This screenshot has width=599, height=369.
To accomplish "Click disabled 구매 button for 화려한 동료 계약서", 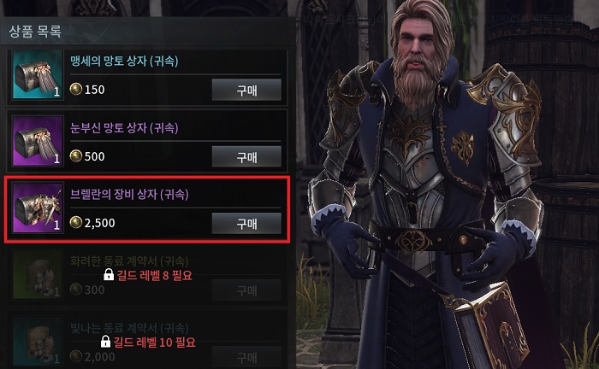I will [x=246, y=290].
